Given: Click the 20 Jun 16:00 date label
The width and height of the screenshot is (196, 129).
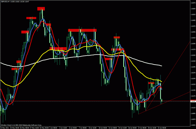Looking at the screenshot, I should click(152, 128).
